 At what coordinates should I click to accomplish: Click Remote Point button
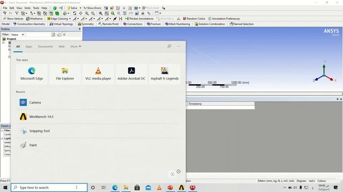(108, 24)
